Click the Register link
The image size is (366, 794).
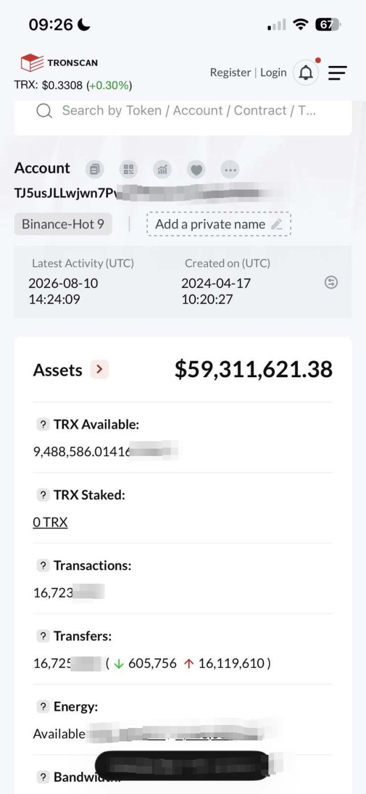231,72
